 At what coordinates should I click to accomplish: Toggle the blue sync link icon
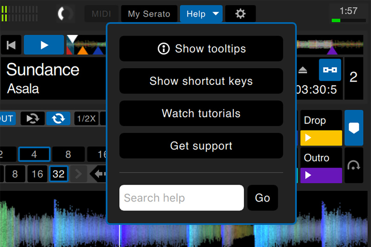tap(330, 70)
